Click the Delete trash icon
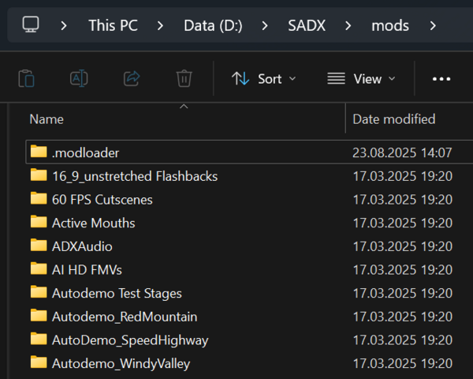The width and height of the screenshot is (473, 379). (184, 79)
